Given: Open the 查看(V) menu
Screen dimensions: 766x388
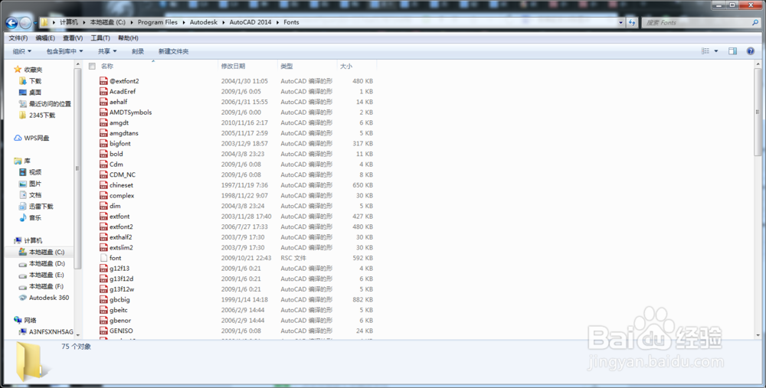Looking at the screenshot, I should click(72, 38).
